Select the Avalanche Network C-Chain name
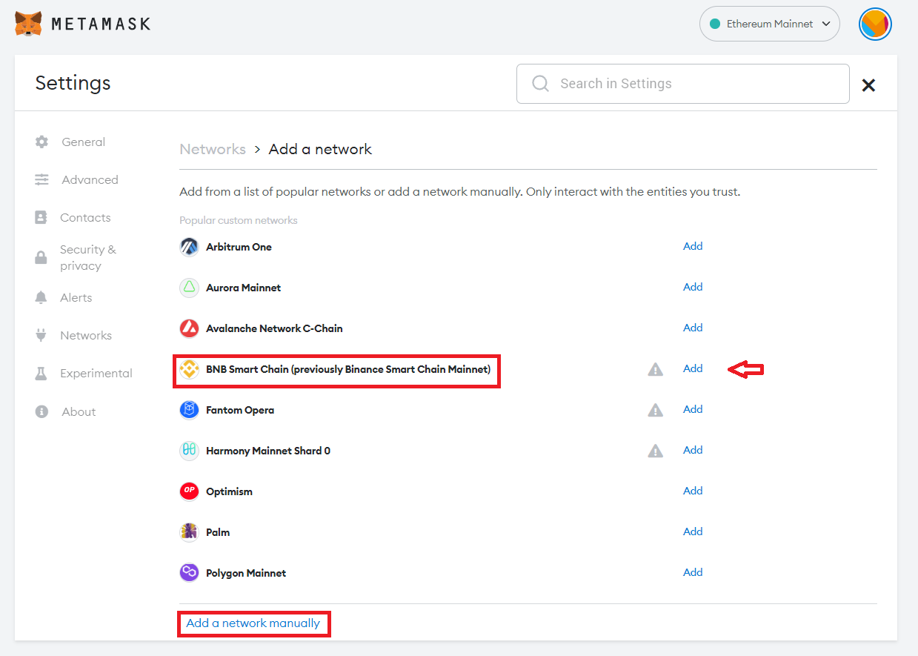This screenshot has width=918, height=656. pos(274,328)
